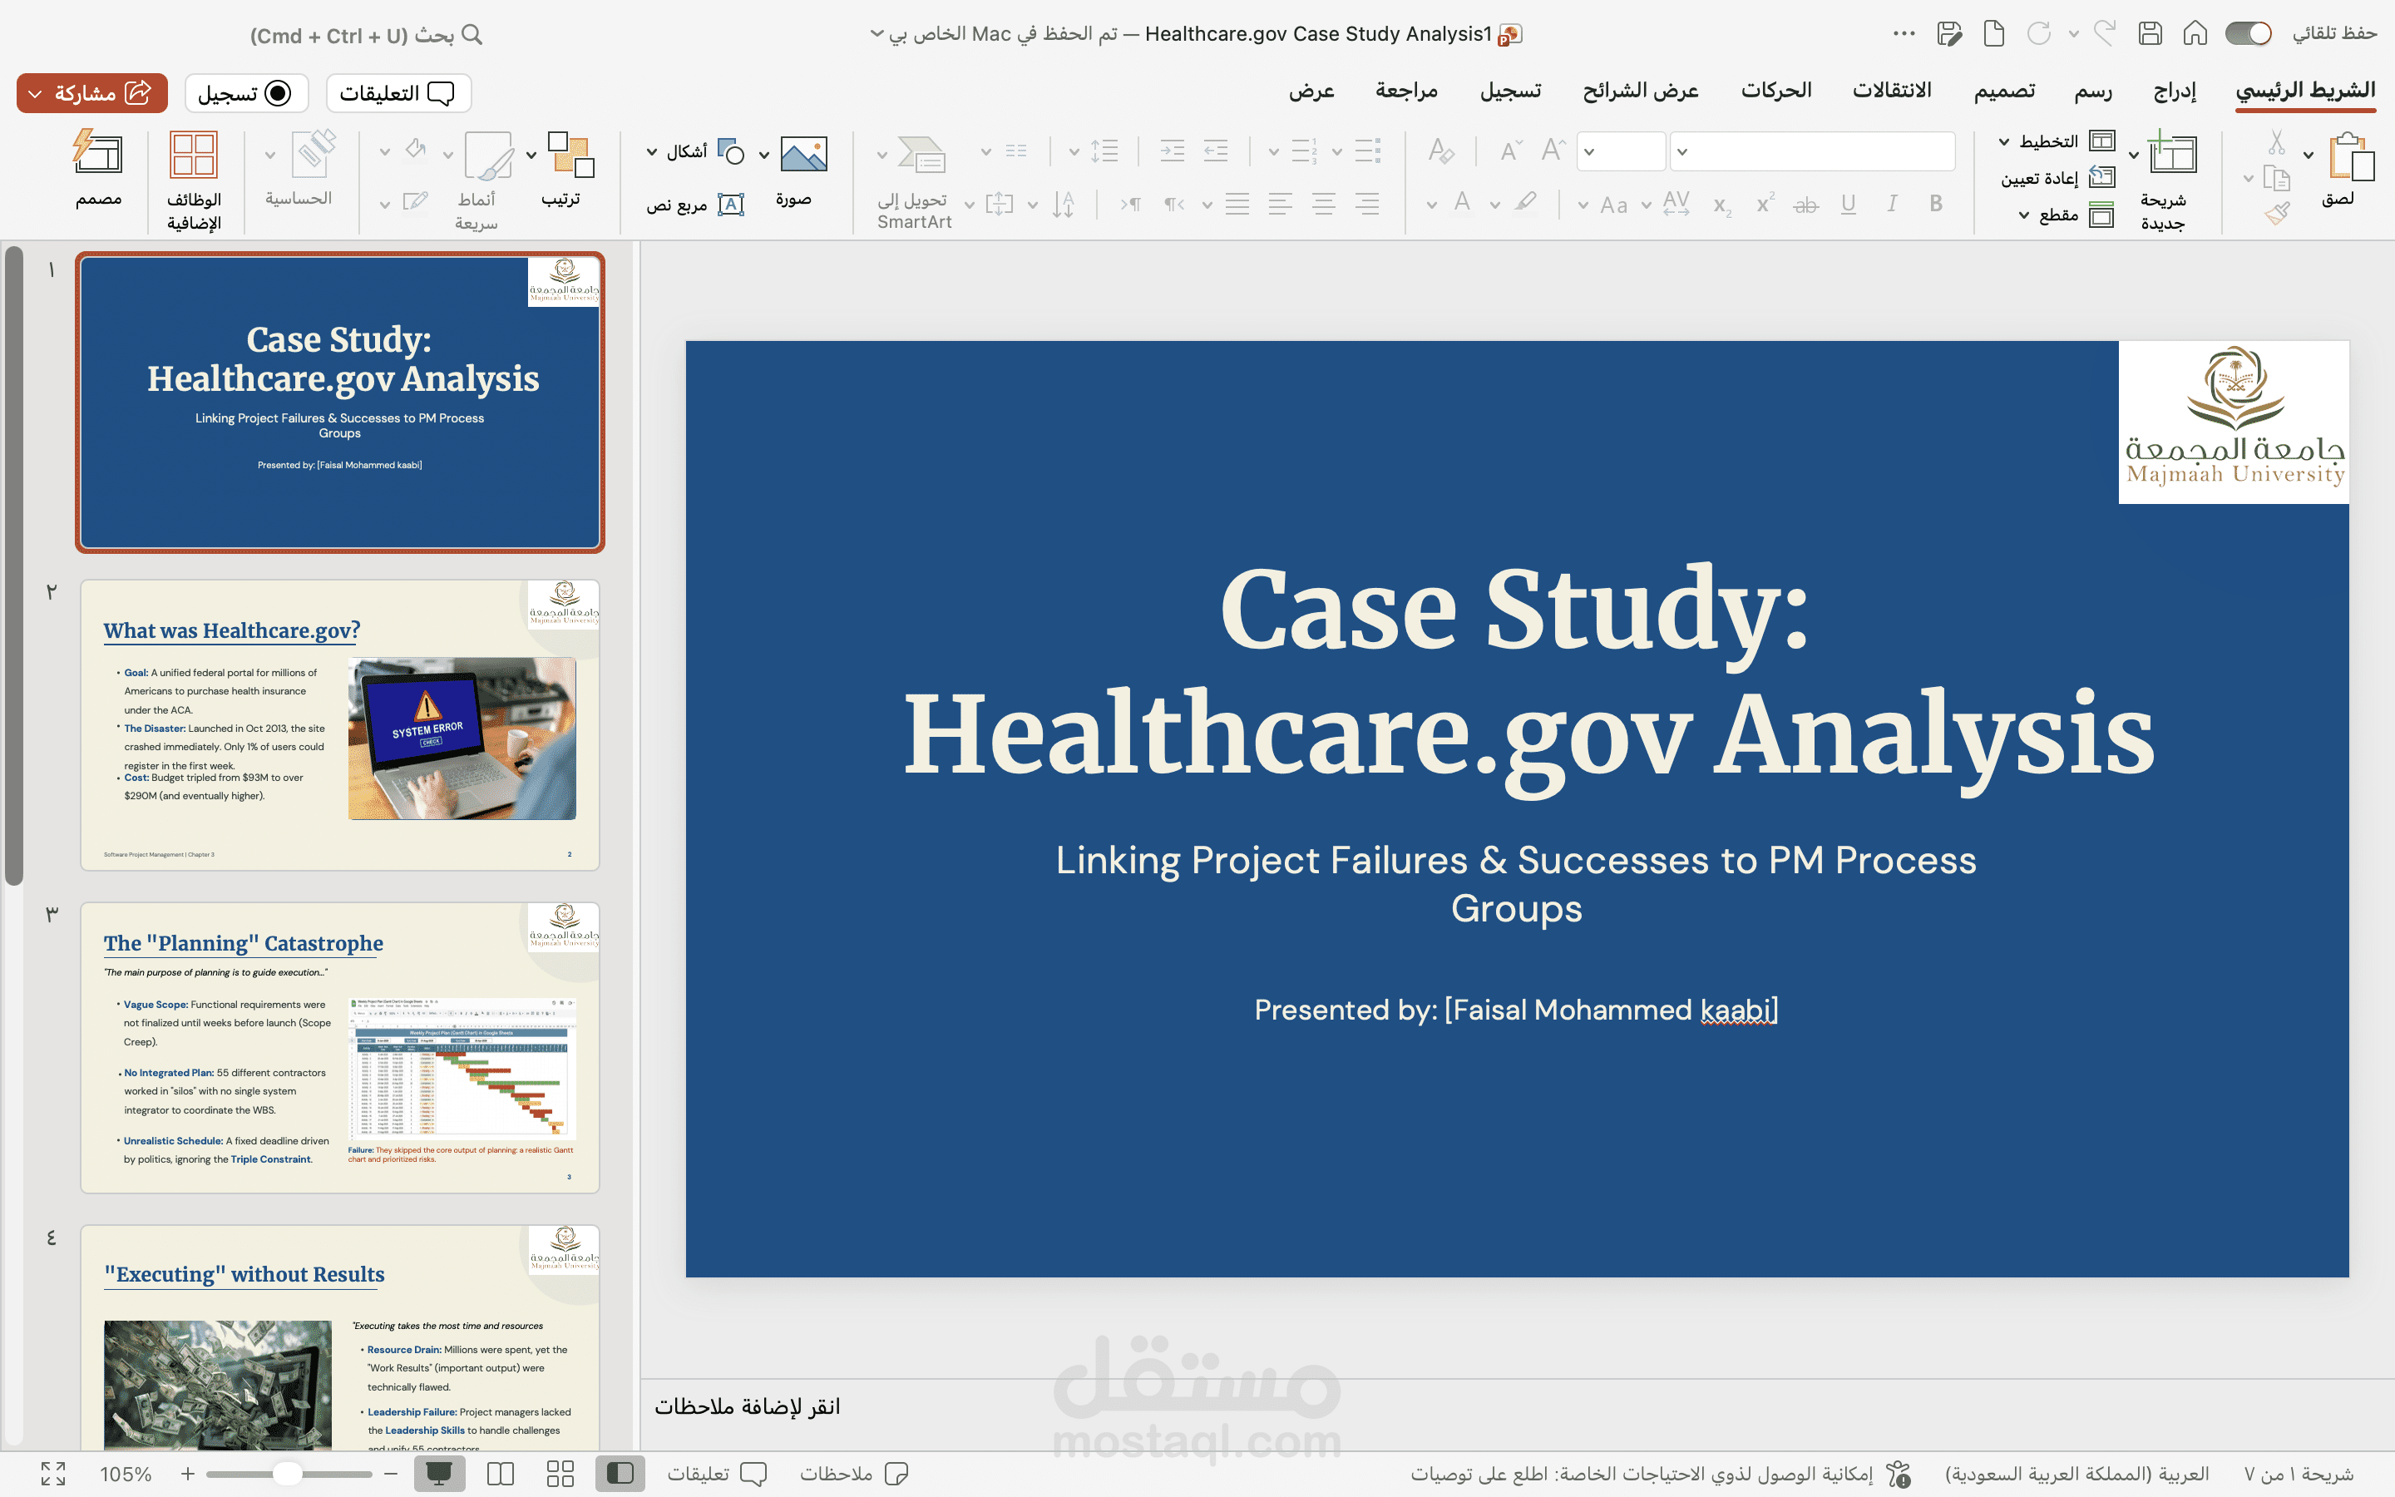Click the Convert to SmartArt icon
Viewport: 2395px width, 1497px height.
(921, 154)
